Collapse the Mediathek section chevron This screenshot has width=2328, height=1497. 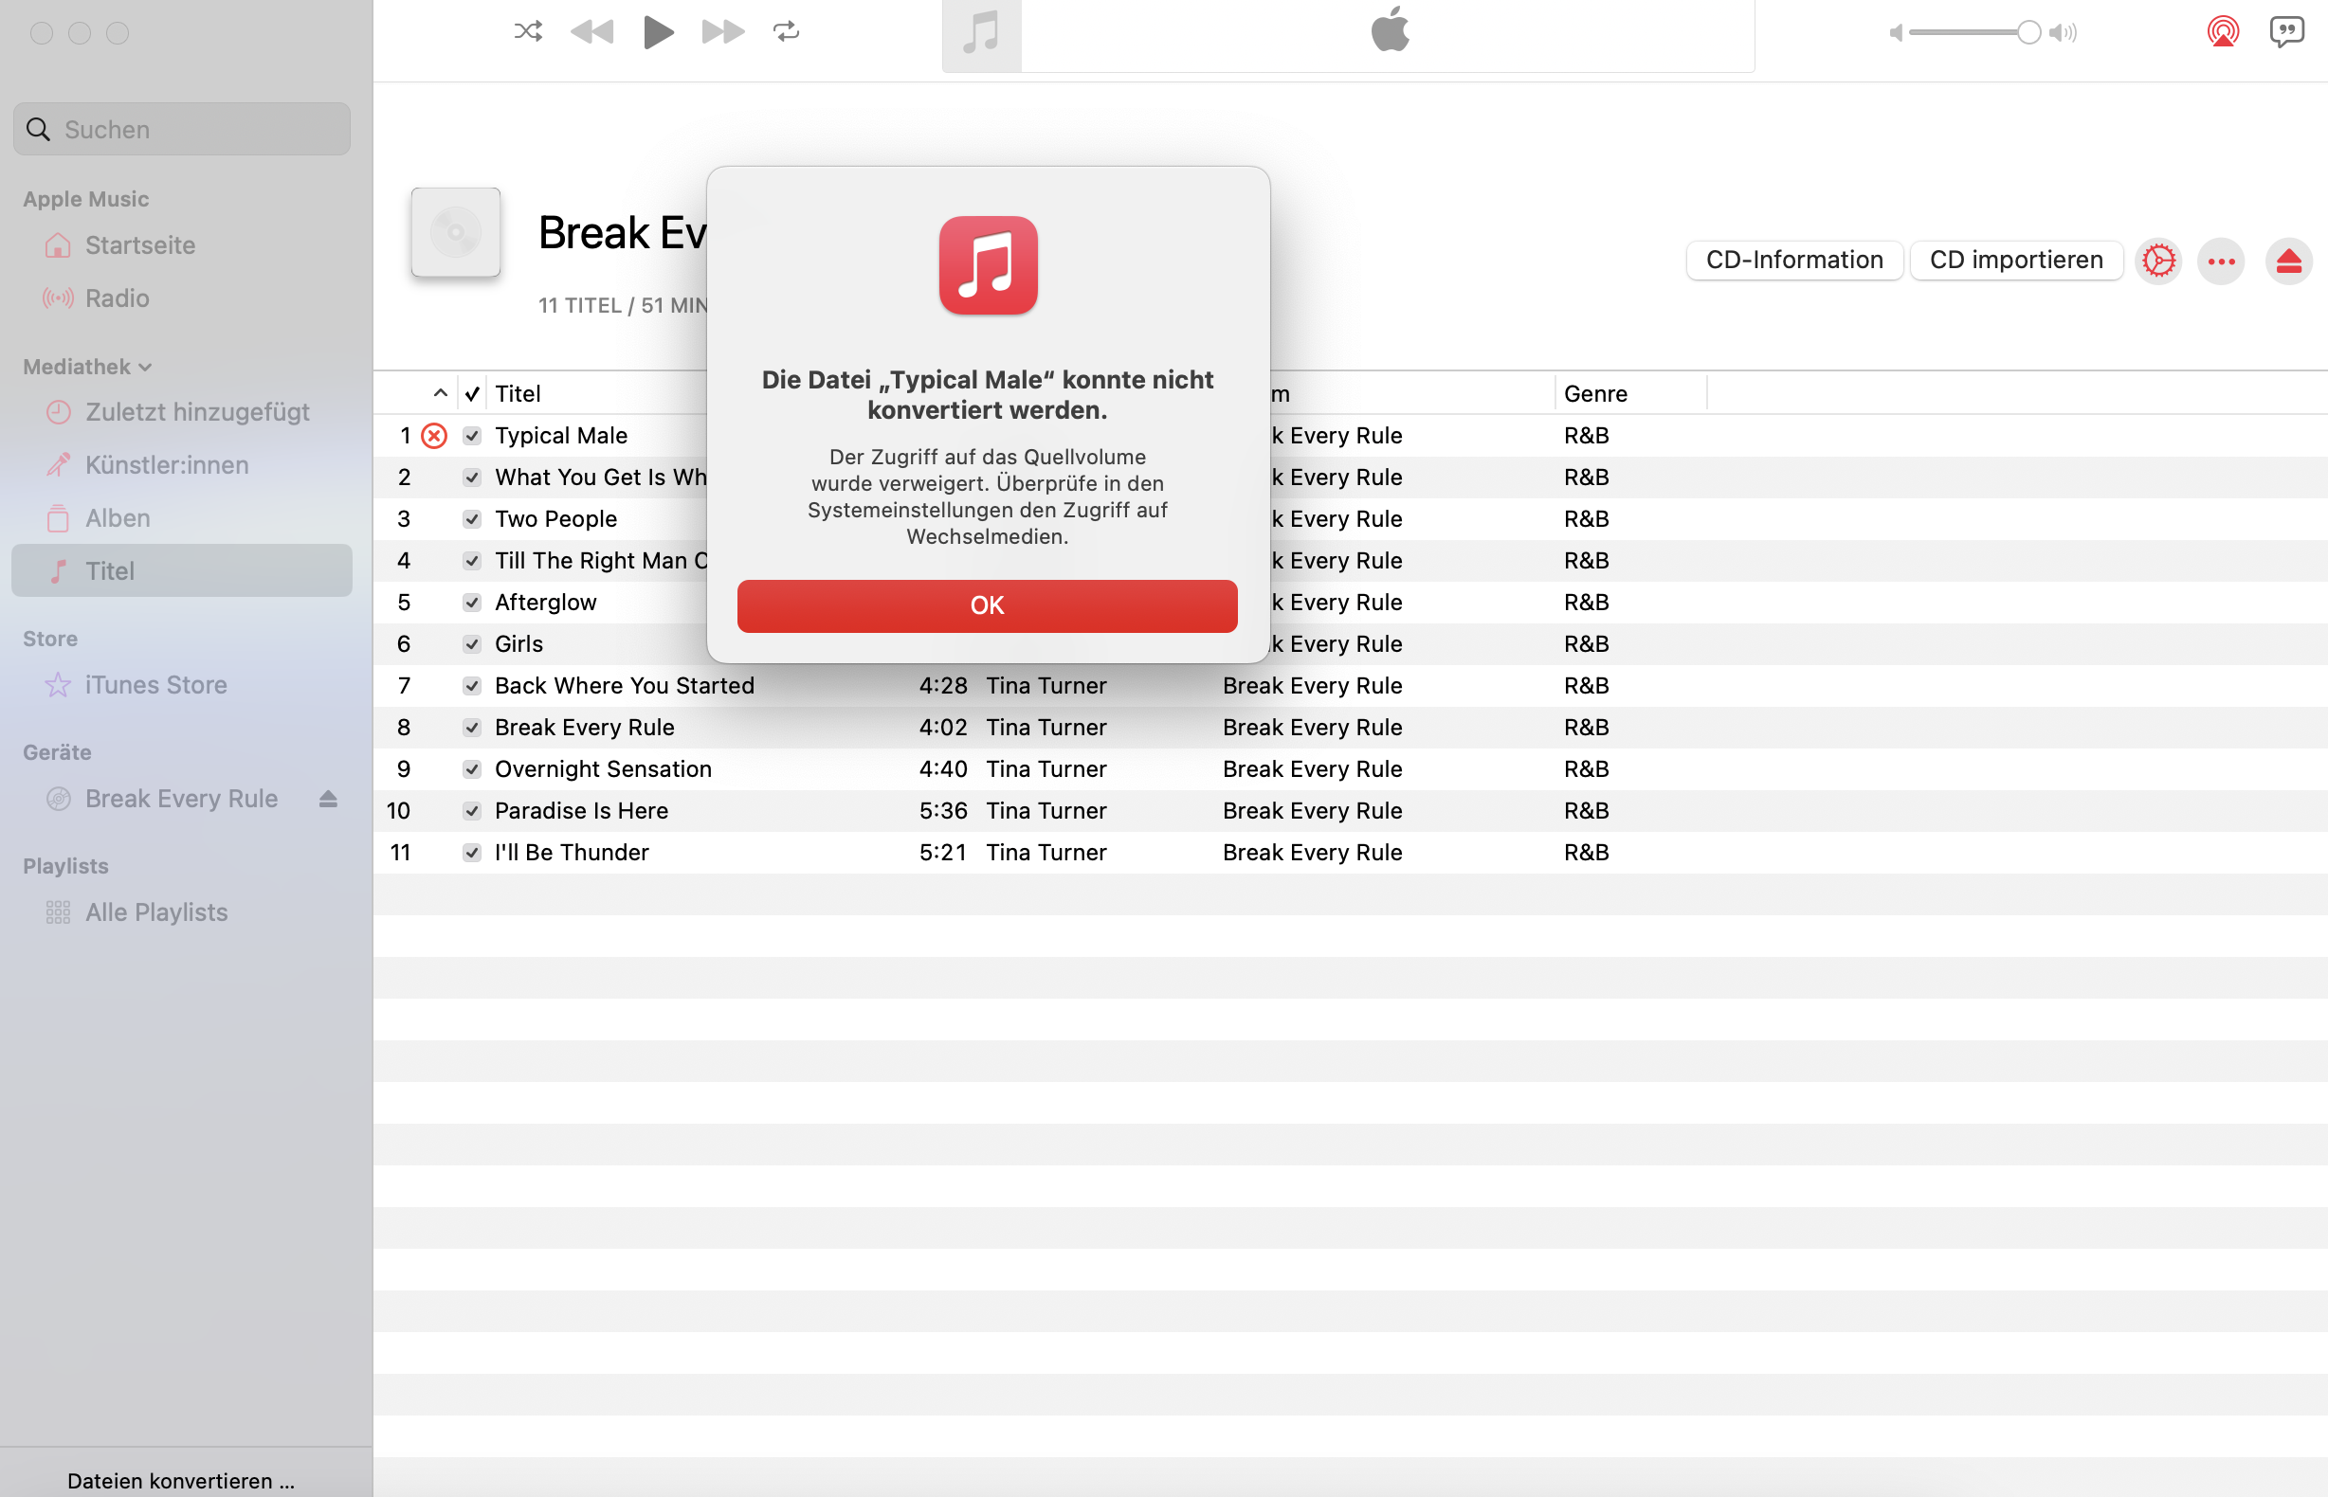click(145, 368)
